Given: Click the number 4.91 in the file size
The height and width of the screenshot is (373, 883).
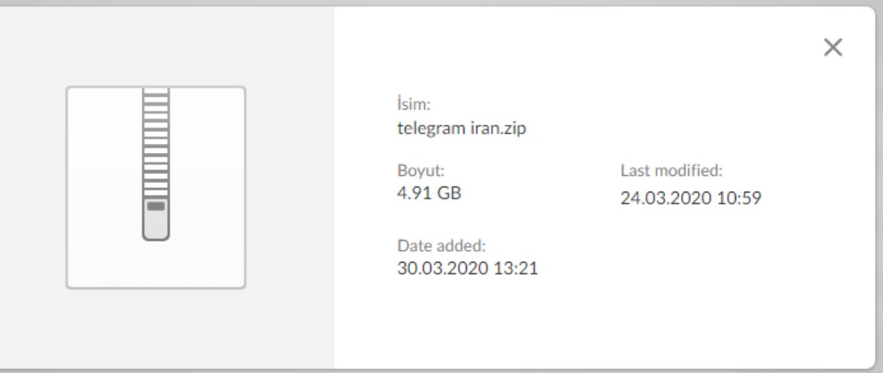Looking at the screenshot, I should pyautogui.click(x=415, y=193).
